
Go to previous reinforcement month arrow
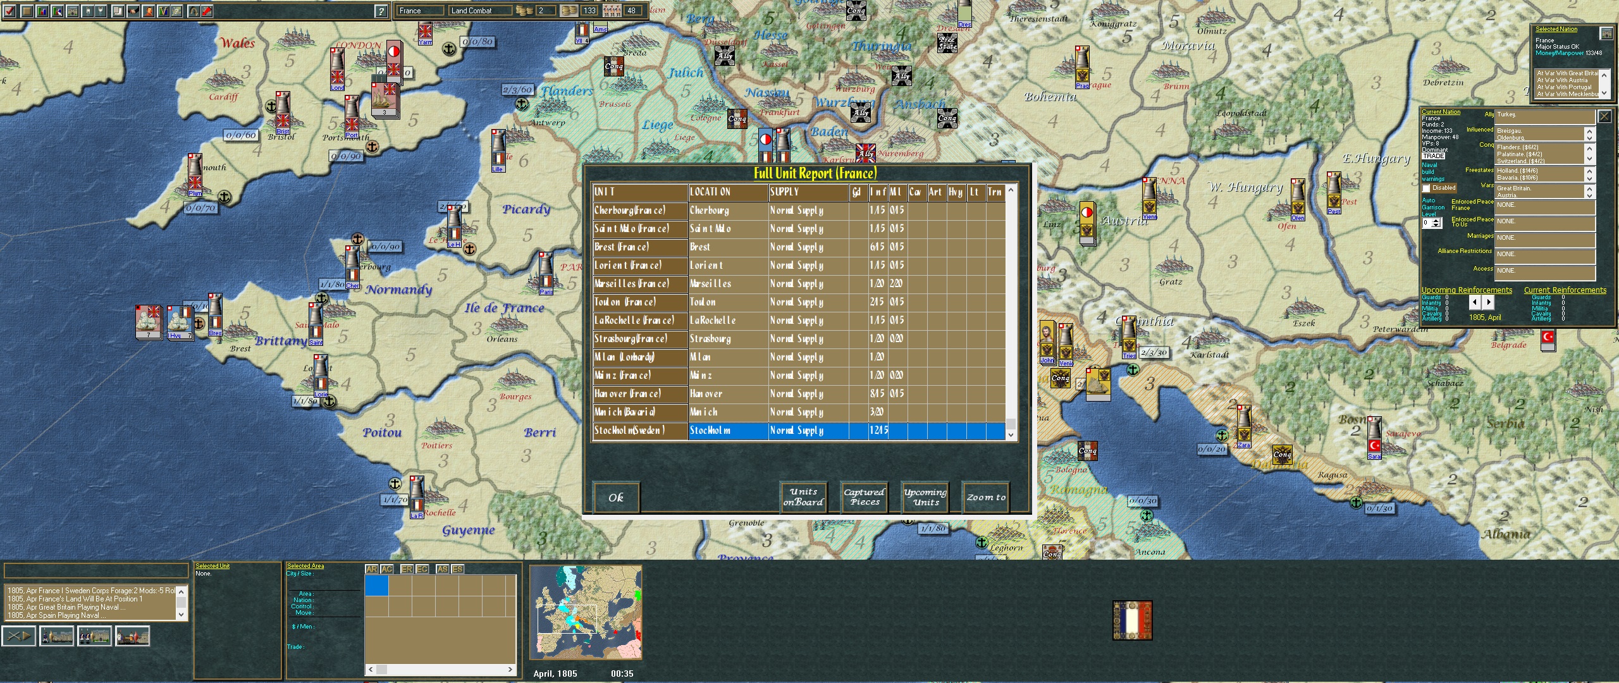point(1474,302)
